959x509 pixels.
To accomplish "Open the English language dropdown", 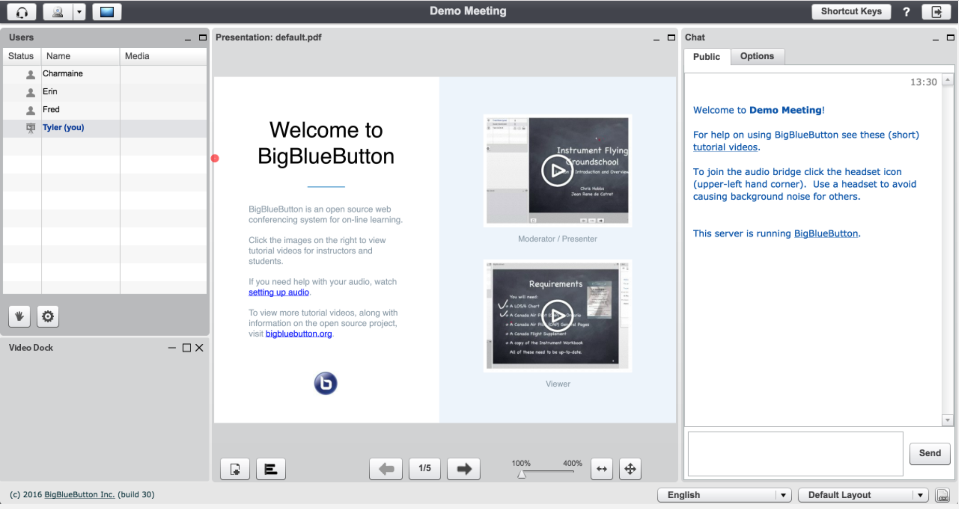I will pos(724,495).
